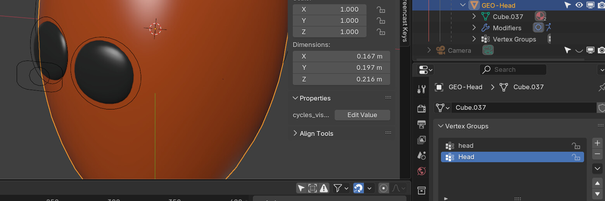Toggle lock on 'head' vertex group
Viewport: 605px width, 201px height.
(x=576, y=146)
